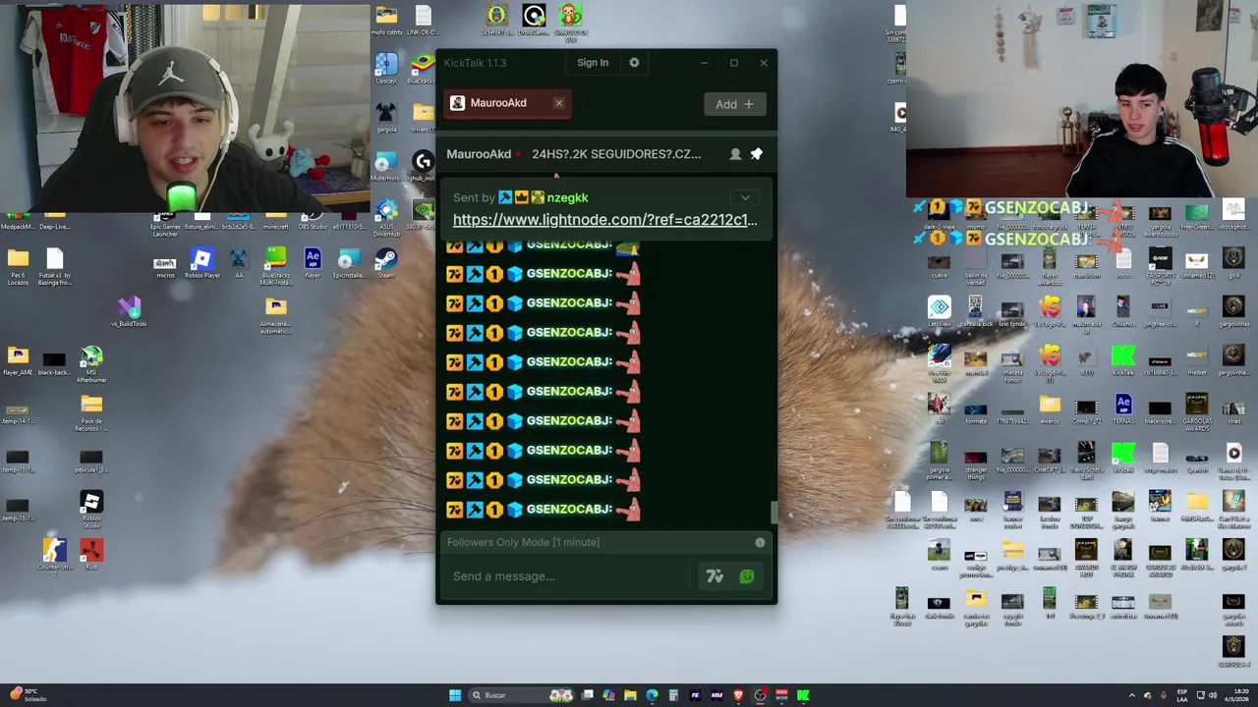The height and width of the screenshot is (707, 1258).
Task: Expand the pinned message chevron
Action: (x=745, y=197)
